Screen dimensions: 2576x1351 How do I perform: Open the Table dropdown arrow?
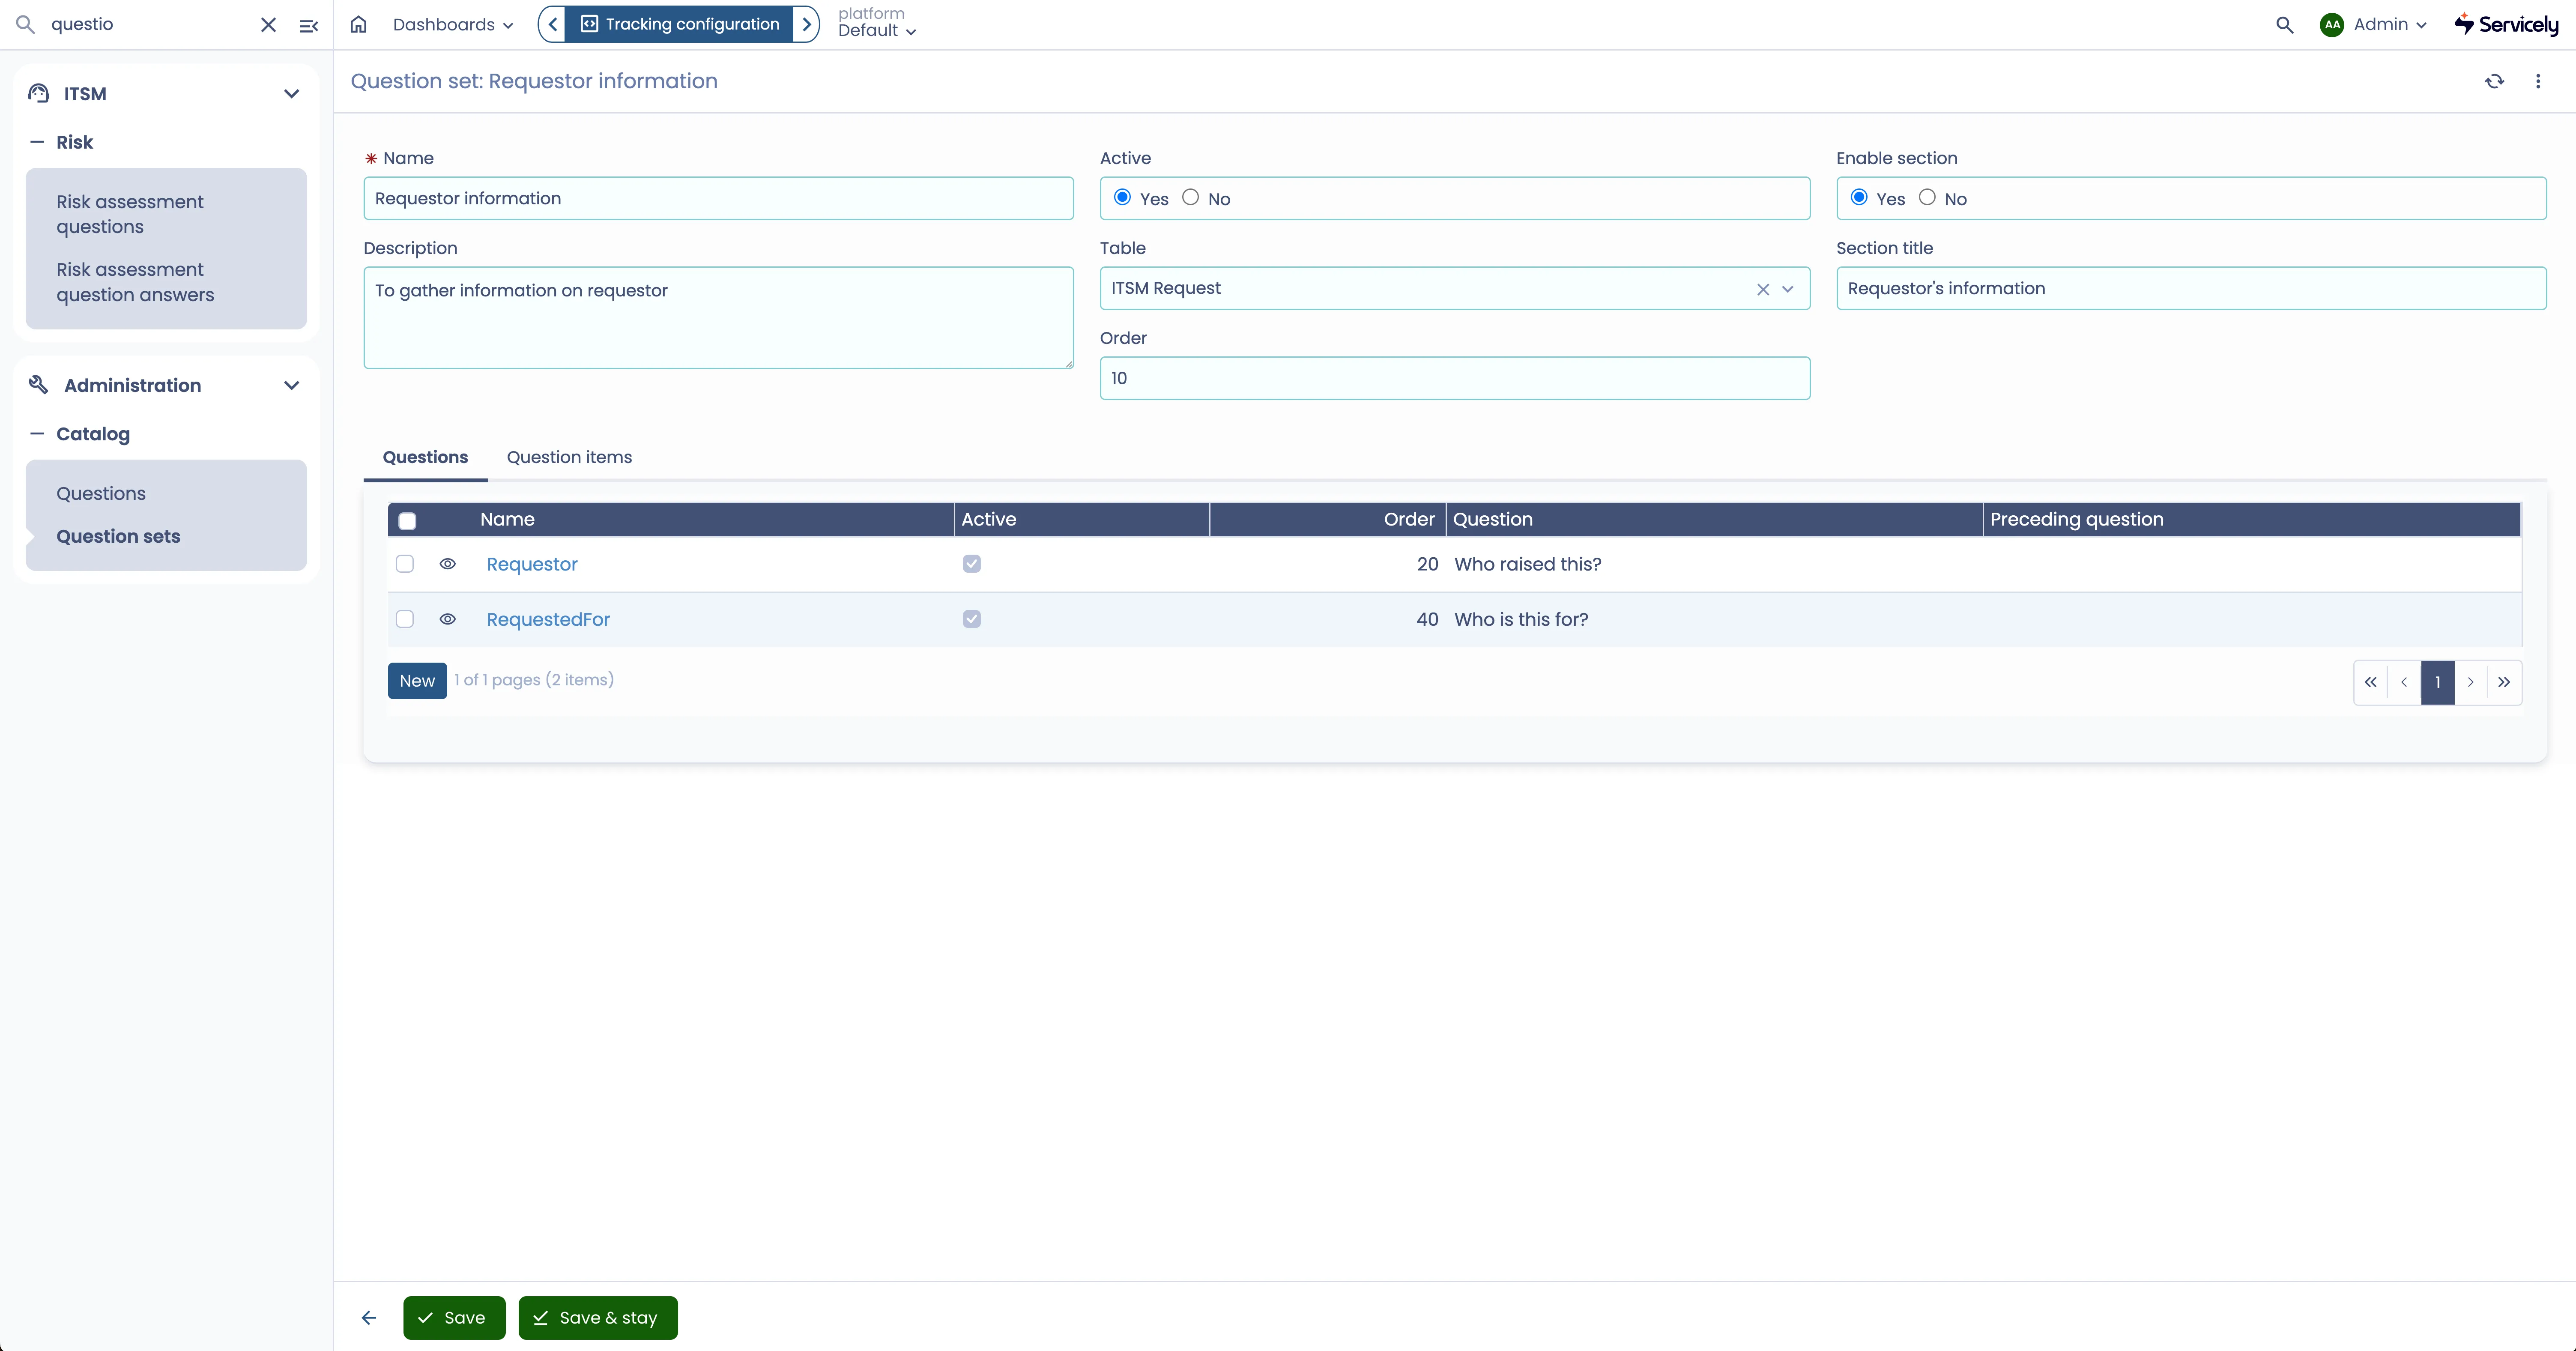click(1788, 289)
